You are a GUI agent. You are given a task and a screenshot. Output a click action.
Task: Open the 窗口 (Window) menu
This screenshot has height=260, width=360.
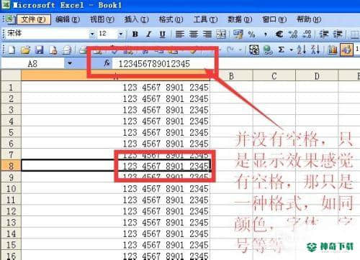click(x=274, y=19)
